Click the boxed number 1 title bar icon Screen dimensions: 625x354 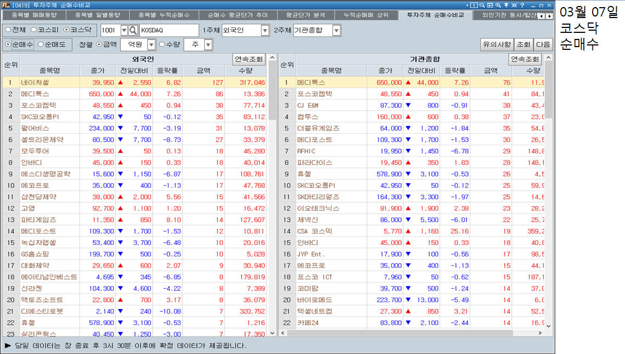coord(473,5)
